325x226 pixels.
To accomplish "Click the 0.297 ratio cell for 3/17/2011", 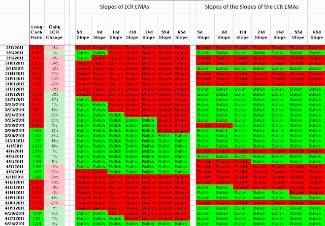I will [x=37, y=89].
